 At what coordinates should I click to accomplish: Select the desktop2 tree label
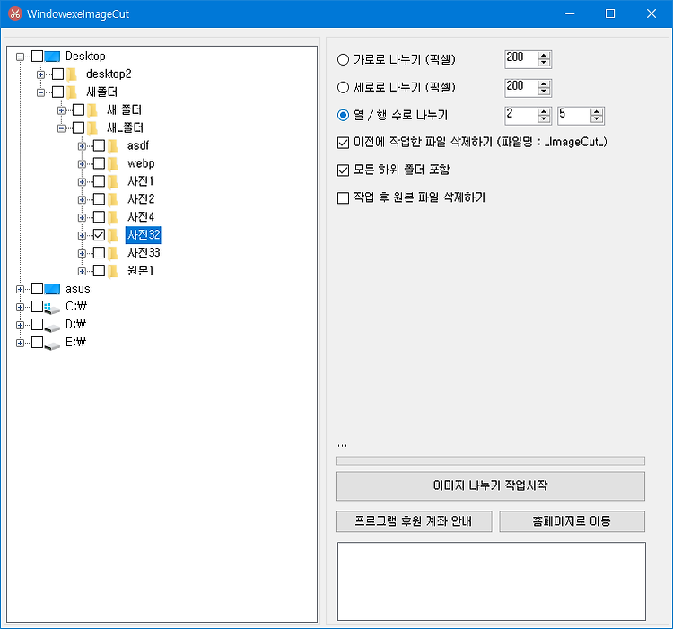pyautogui.click(x=109, y=74)
